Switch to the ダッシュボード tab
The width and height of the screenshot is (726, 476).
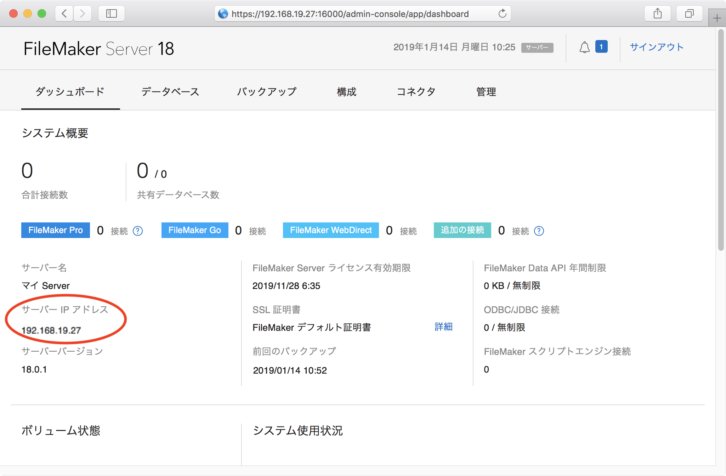point(70,92)
